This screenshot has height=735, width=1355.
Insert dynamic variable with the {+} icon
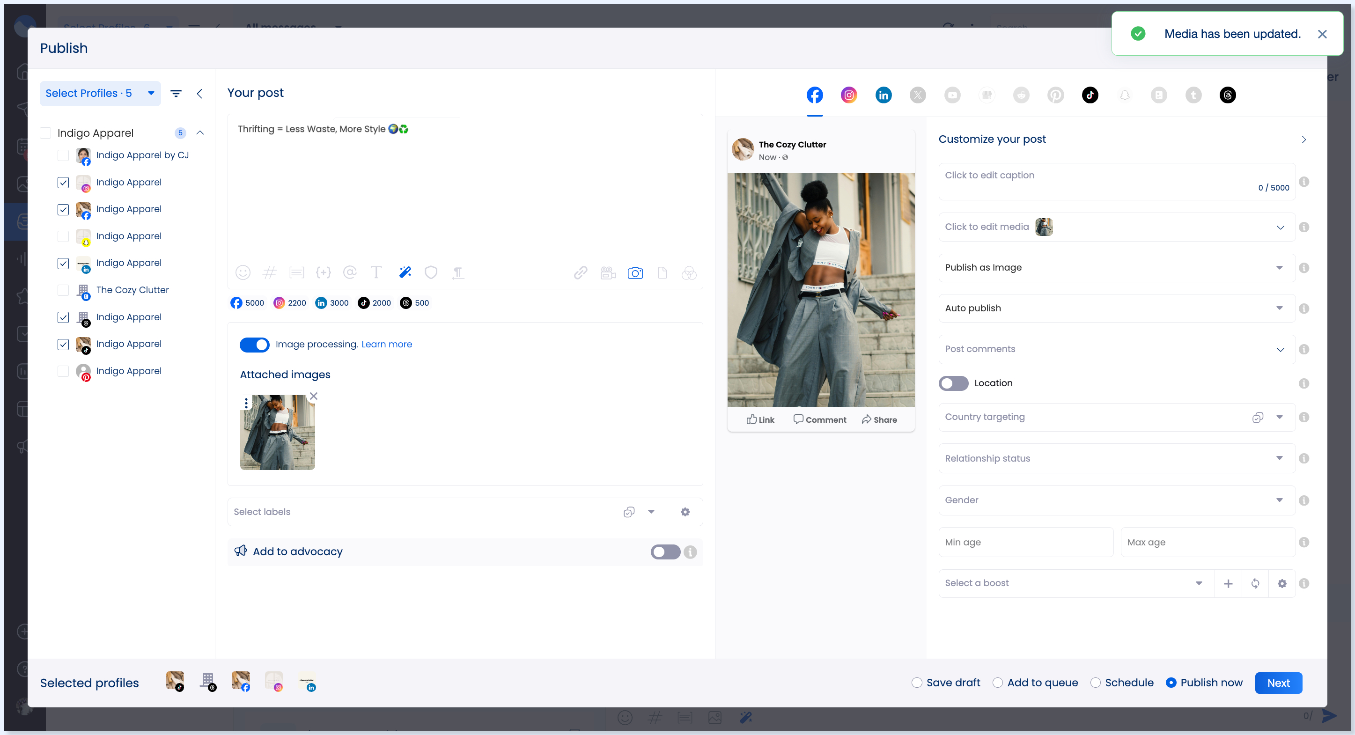point(323,272)
